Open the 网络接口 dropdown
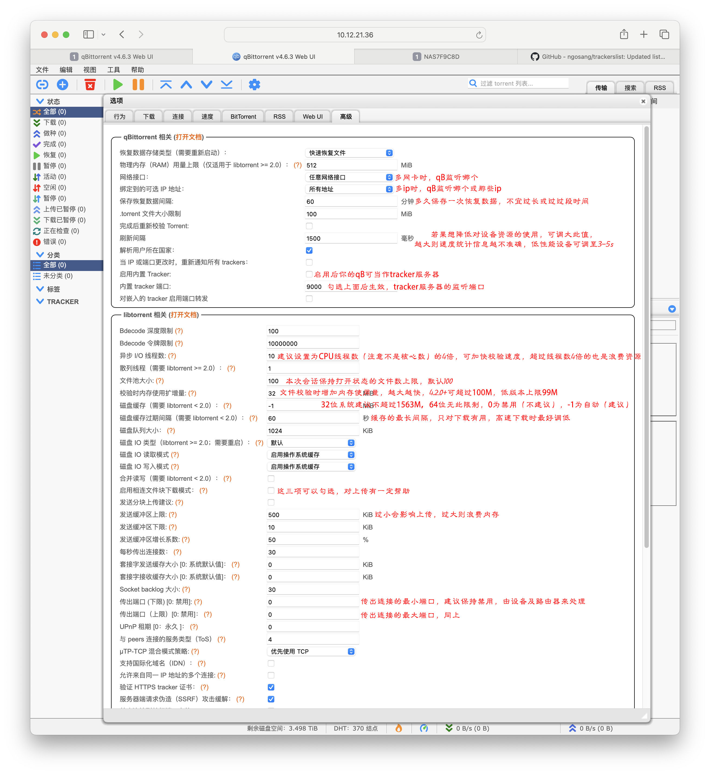 (x=350, y=177)
